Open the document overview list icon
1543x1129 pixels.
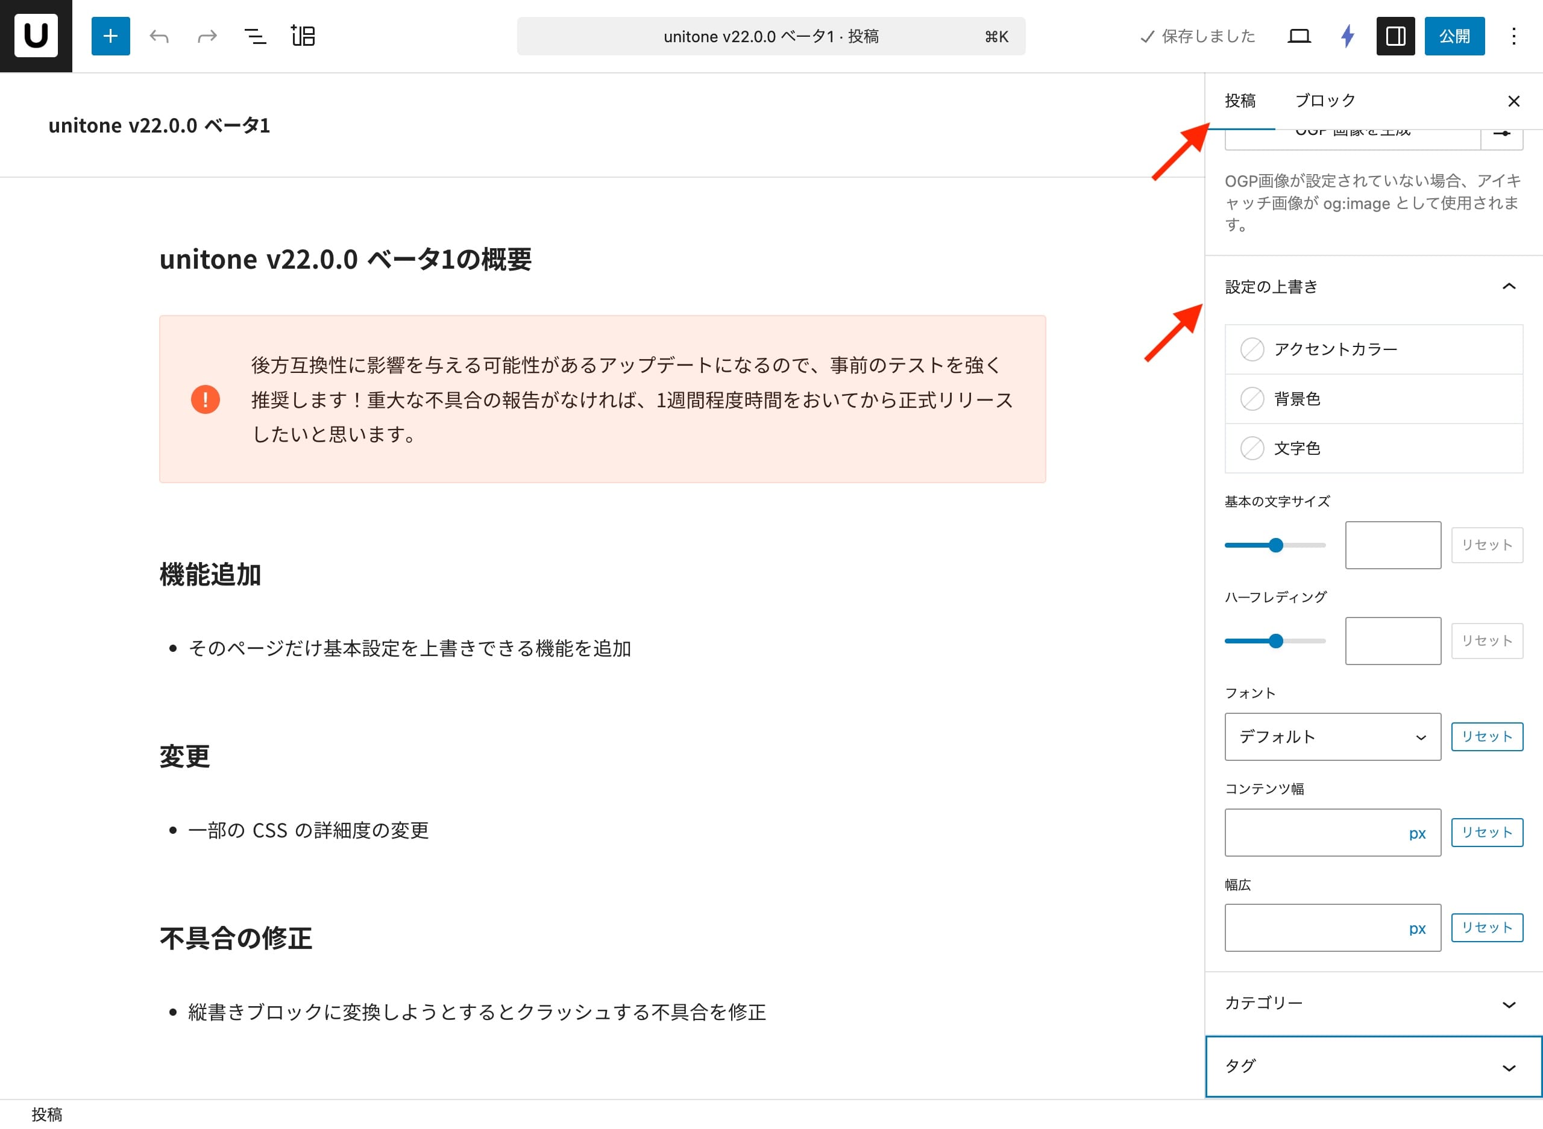tap(255, 36)
